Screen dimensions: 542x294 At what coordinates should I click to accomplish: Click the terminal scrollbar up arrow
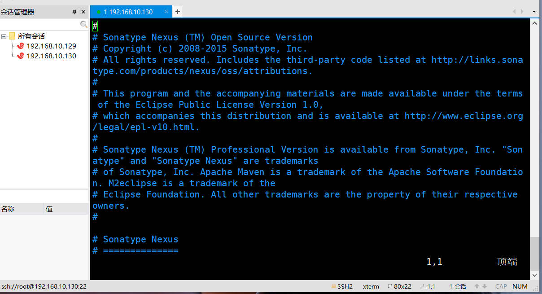coord(534,24)
